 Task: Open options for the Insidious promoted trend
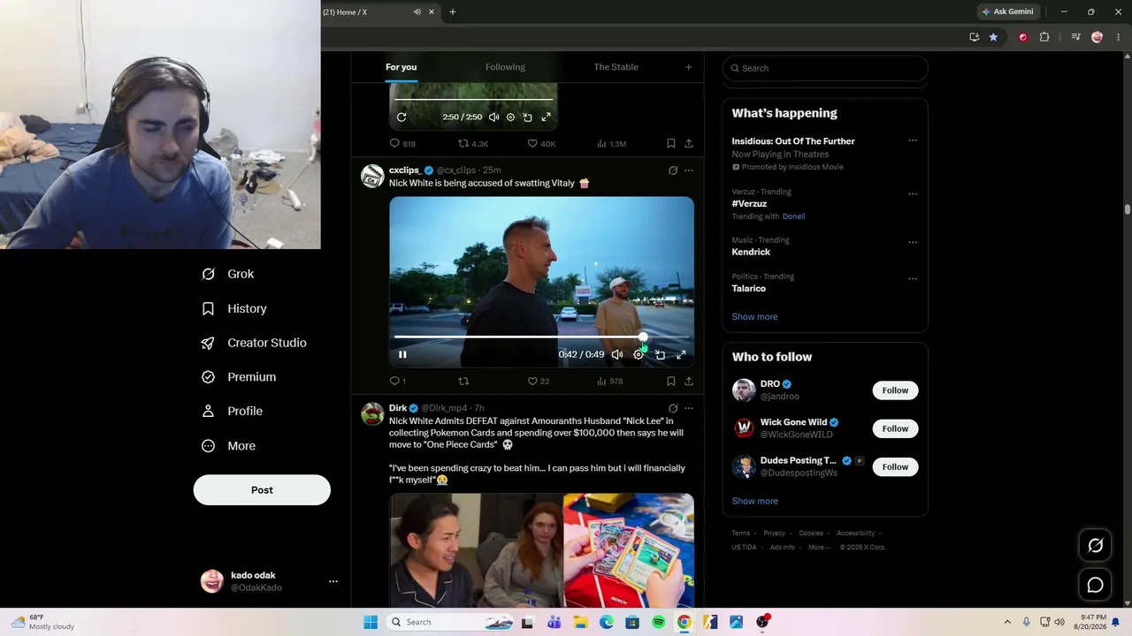pos(913,141)
